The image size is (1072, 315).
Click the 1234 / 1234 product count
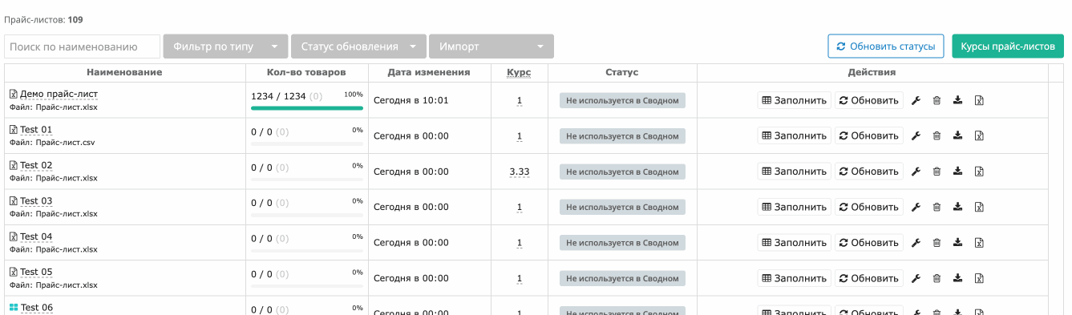[x=278, y=95]
